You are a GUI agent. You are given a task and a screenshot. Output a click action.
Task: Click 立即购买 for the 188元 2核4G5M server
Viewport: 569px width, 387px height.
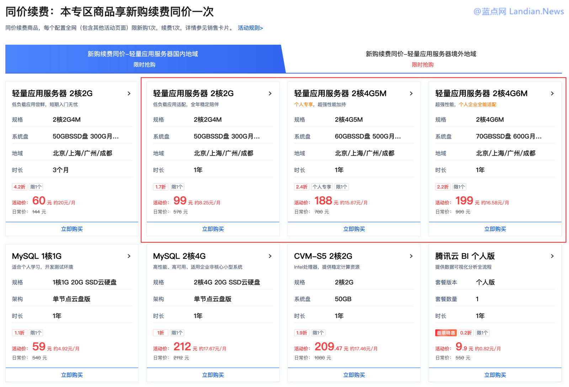point(354,229)
